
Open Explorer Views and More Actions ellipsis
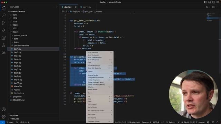56,7
